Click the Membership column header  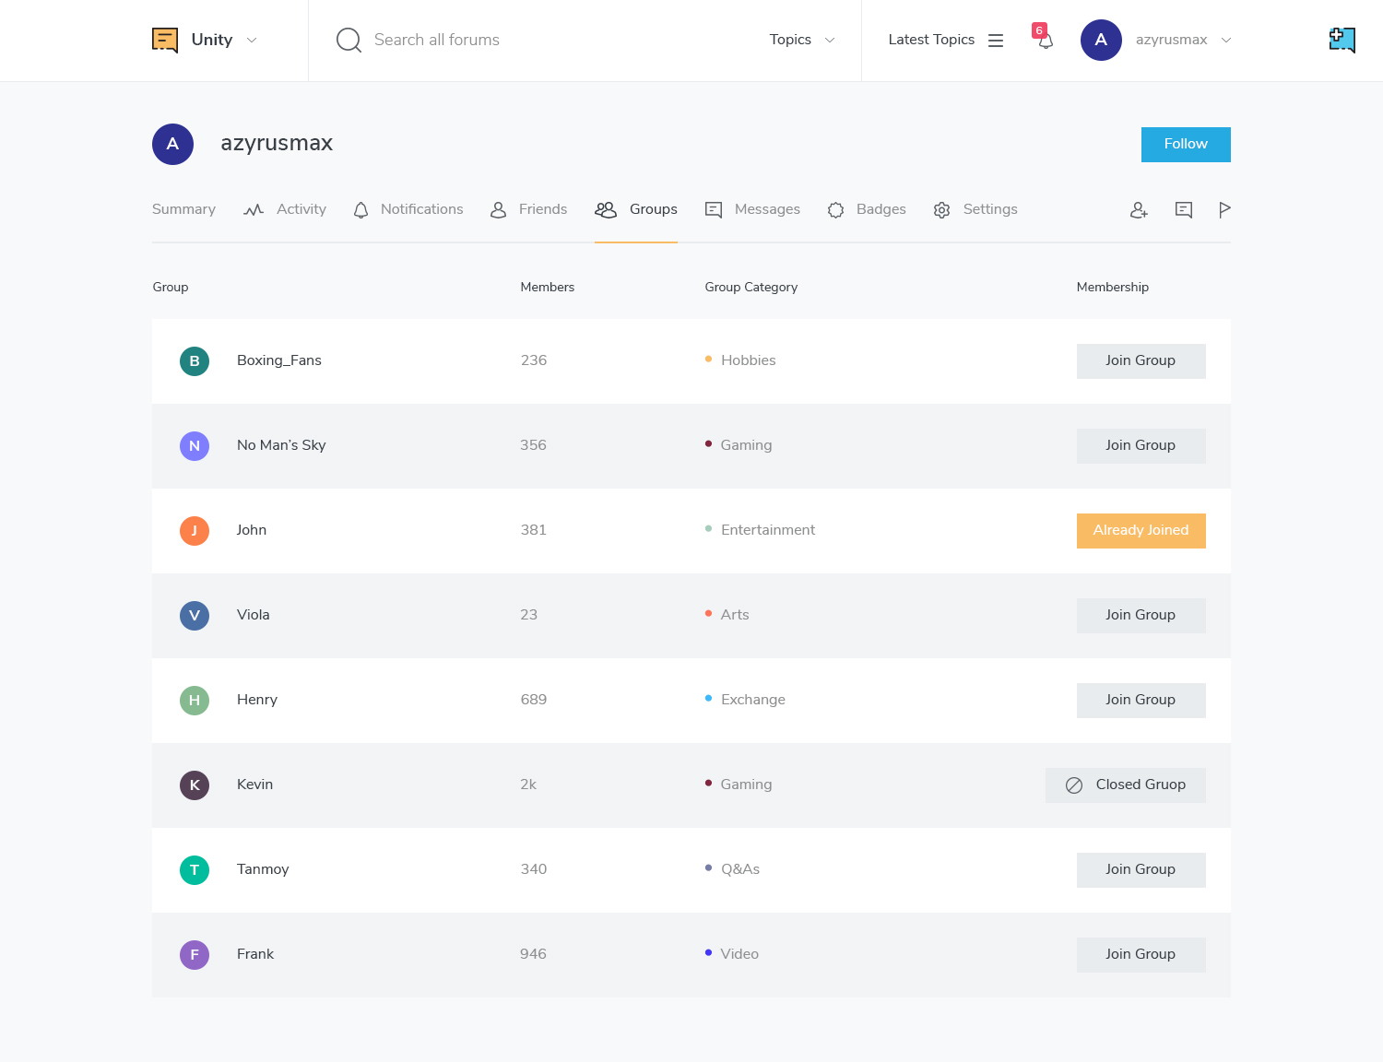[1113, 288]
